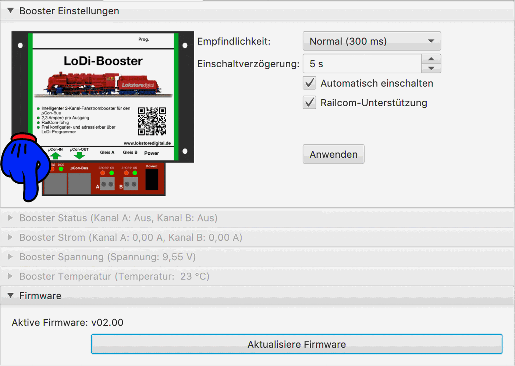The width and height of the screenshot is (515, 366).
Task: Decrease Einschaltverzögerung with the down arrow
Action: [431, 68]
